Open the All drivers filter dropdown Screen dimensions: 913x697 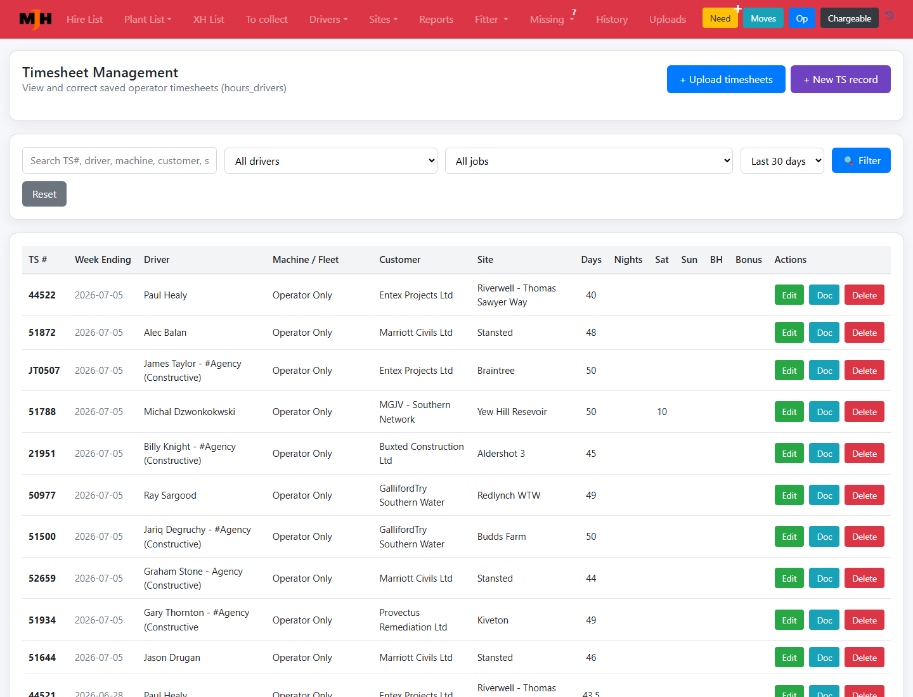click(x=331, y=161)
